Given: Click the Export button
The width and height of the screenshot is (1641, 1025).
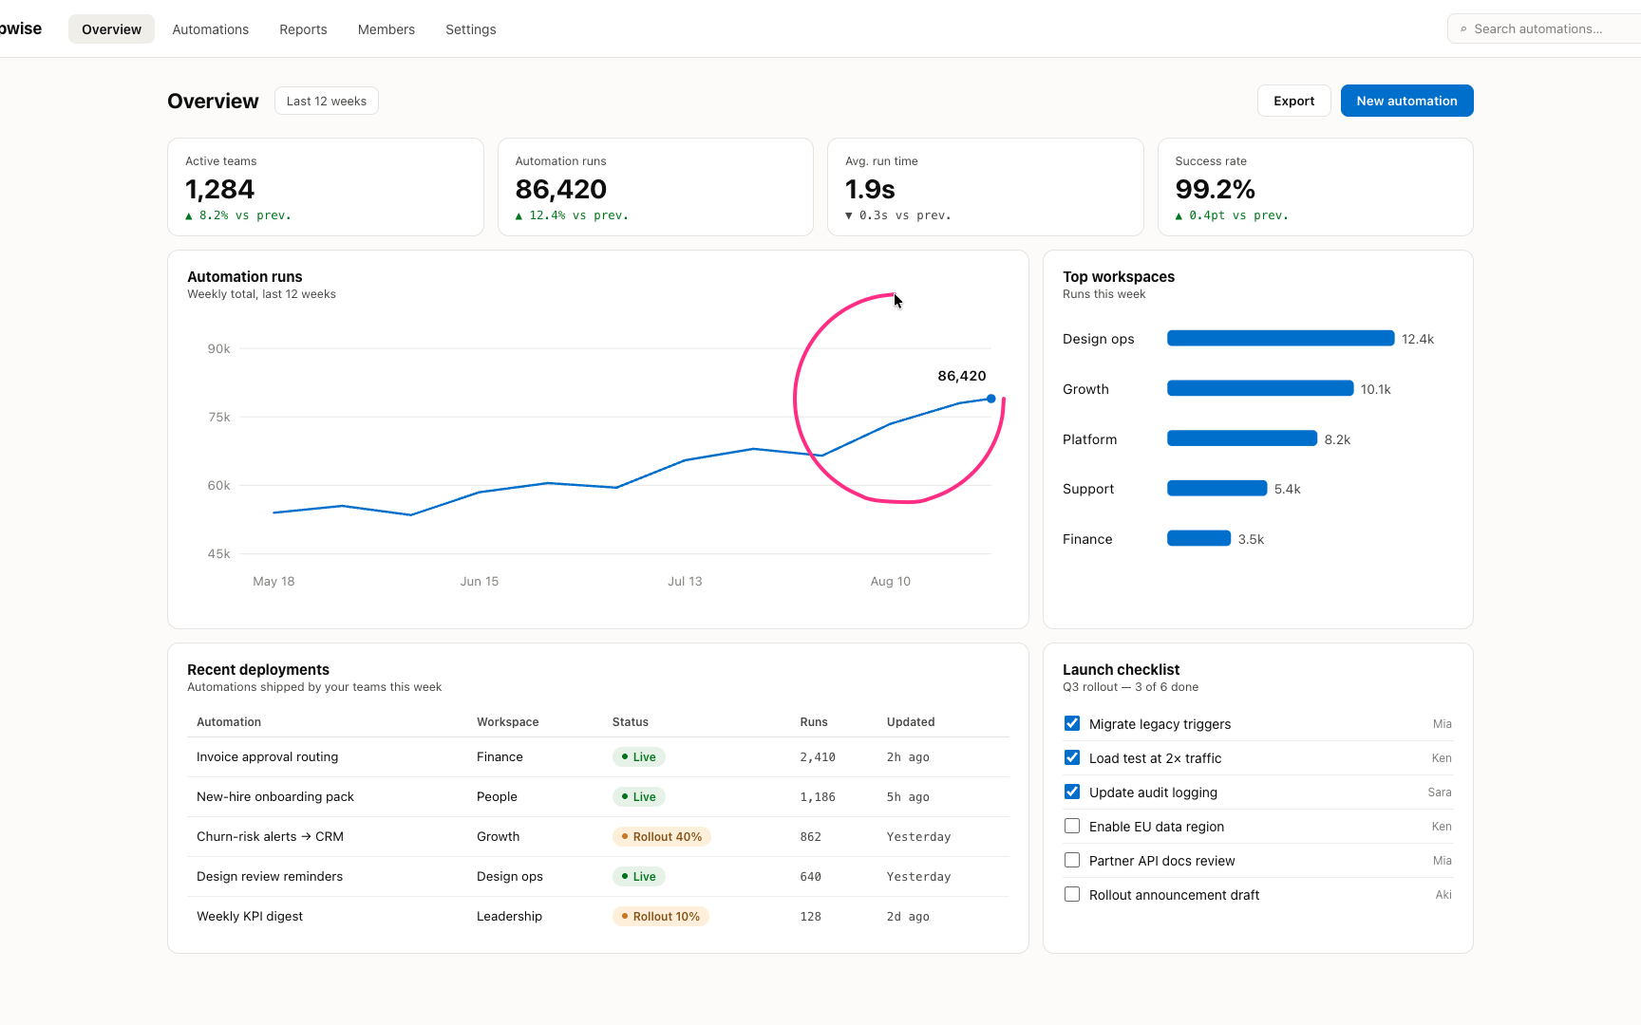Looking at the screenshot, I should click(1293, 101).
